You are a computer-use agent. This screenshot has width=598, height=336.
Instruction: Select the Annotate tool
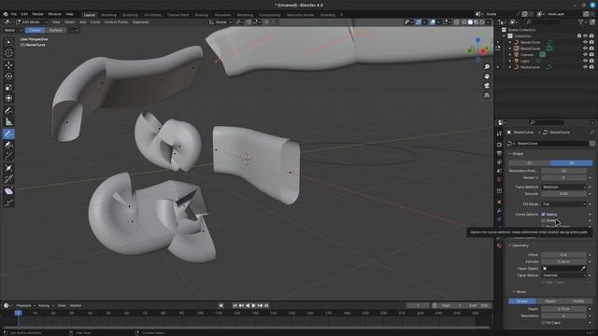(x=8, y=110)
